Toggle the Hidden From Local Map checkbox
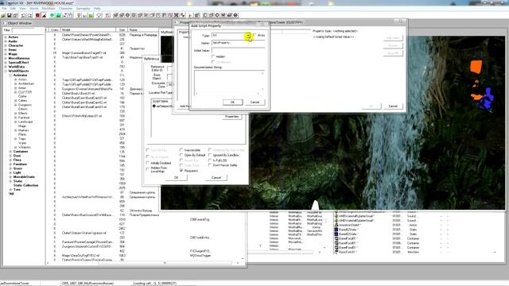This screenshot has height=286, width=509. (148, 169)
